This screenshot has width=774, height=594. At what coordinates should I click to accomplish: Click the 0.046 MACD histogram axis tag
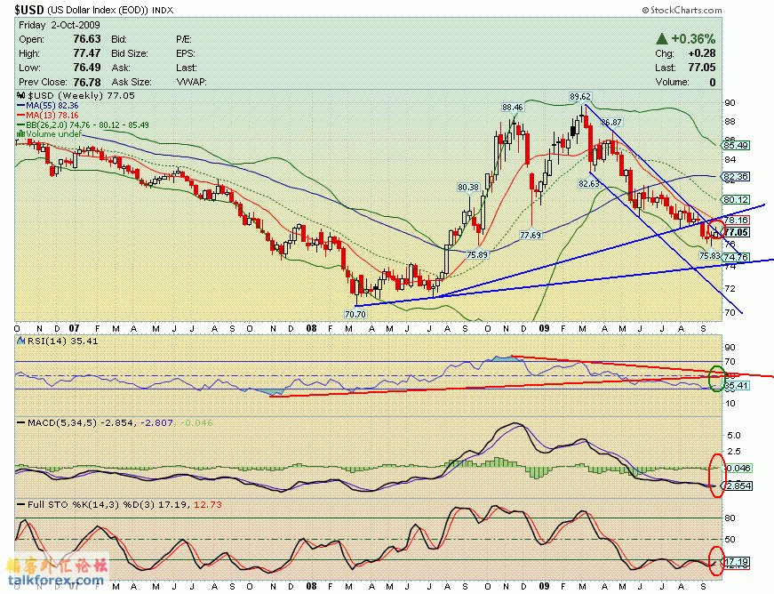pyautogui.click(x=738, y=468)
